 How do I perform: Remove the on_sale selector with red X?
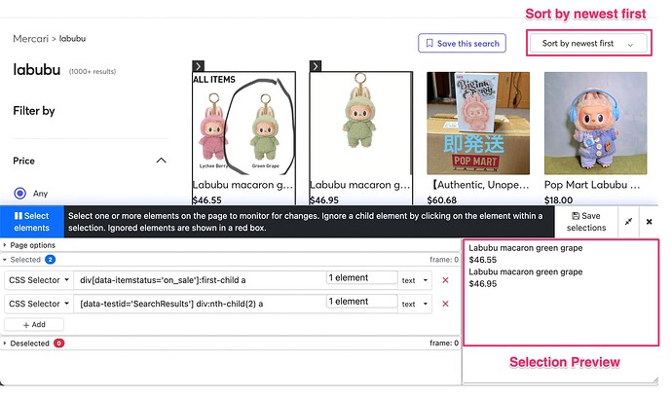tap(445, 280)
